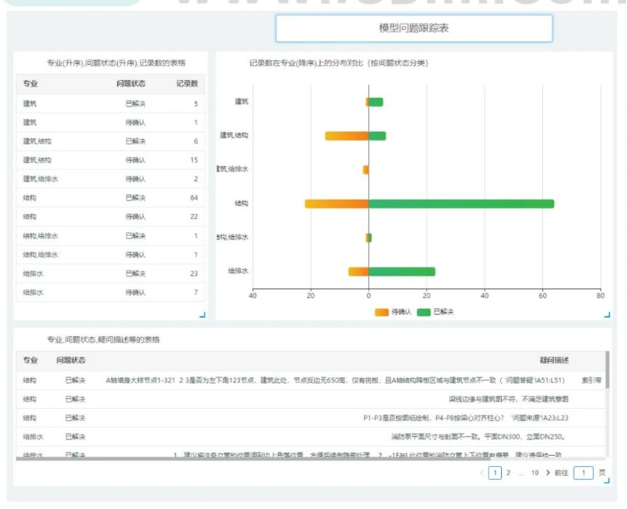
Task: Click the orange 结构 待确认 bar in chart
Action: [337, 204]
